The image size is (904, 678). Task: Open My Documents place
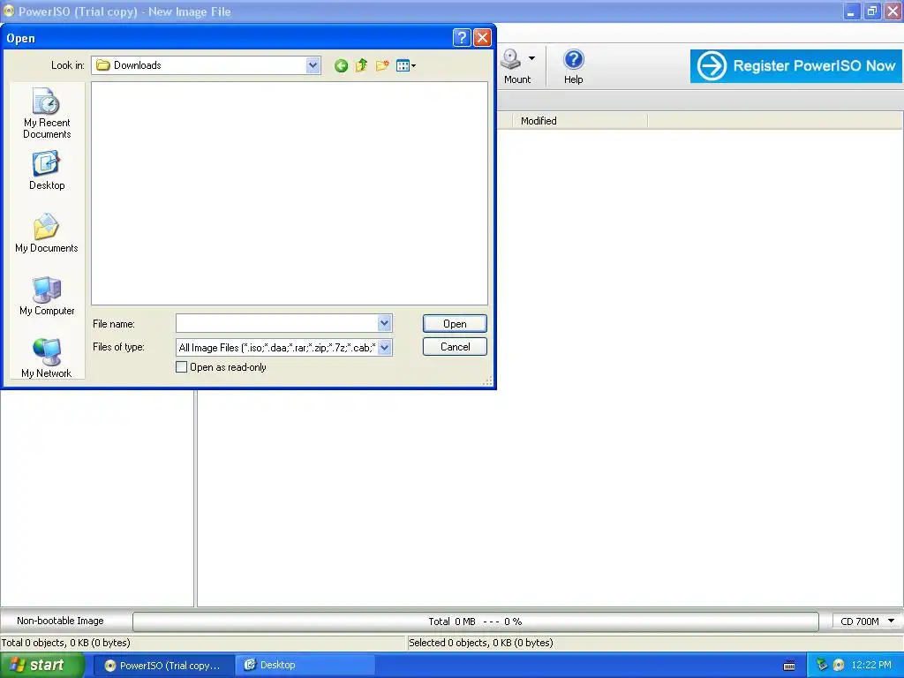point(47,233)
